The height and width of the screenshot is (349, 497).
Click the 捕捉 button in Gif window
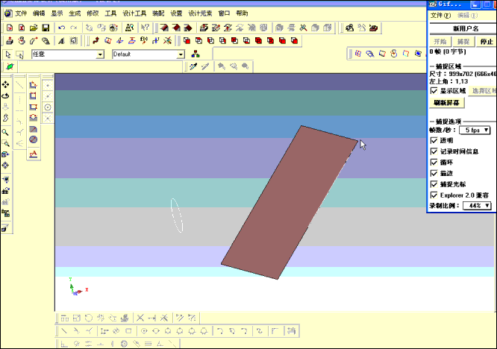[x=463, y=42]
